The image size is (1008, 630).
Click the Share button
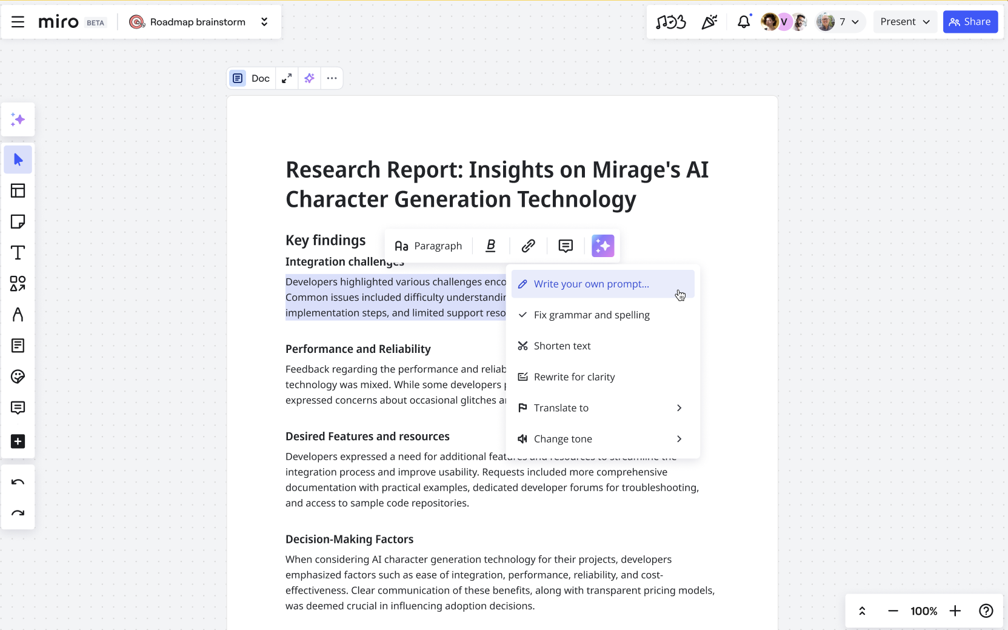pyautogui.click(x=970, y=21)
